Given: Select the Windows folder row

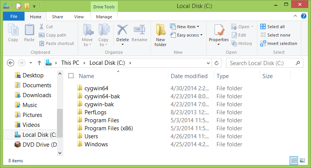Looking at the screenshot, I should [160, 144].
